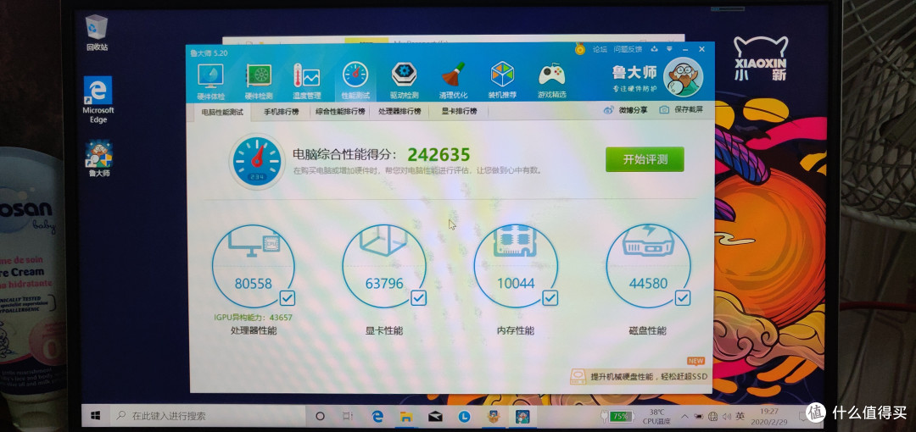Click 保存截屏 to save screenshot
Viewport: 916px width, 432px height.
click(681, 109)
